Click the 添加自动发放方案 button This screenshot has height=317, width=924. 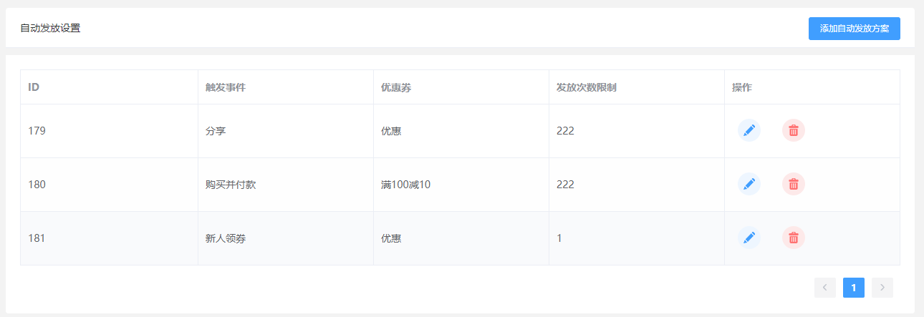tap(855, 29)
